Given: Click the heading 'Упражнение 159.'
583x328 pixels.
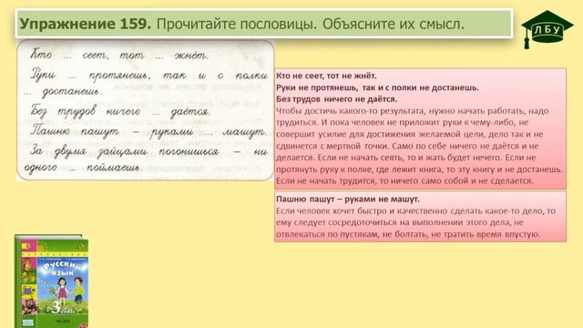Looking at the screenshot, I should (x=86, y=25).
